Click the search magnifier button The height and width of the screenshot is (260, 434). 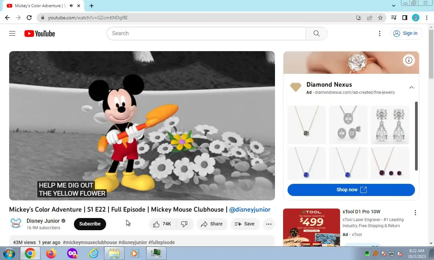[316, 34]
